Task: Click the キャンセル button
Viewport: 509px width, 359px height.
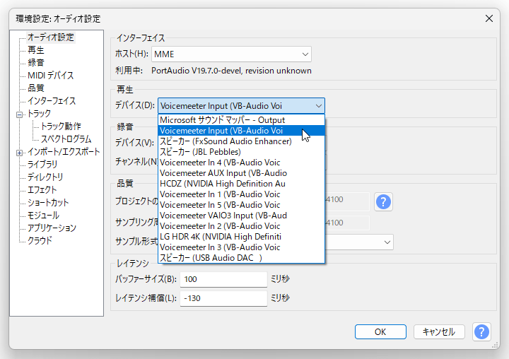Action: [x=439, y=331]
